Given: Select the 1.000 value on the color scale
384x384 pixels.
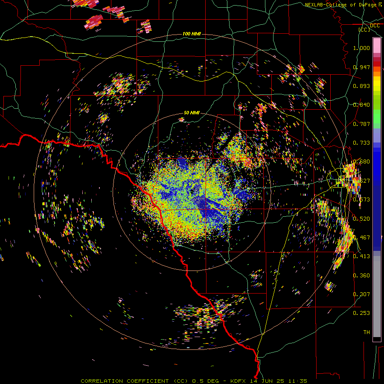Looking at the screenshot, I should click(361, 48).
